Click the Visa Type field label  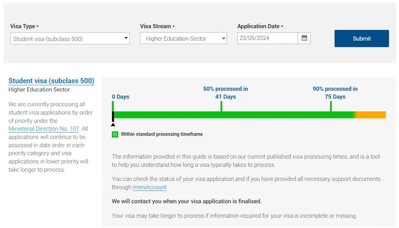[23, 26]
